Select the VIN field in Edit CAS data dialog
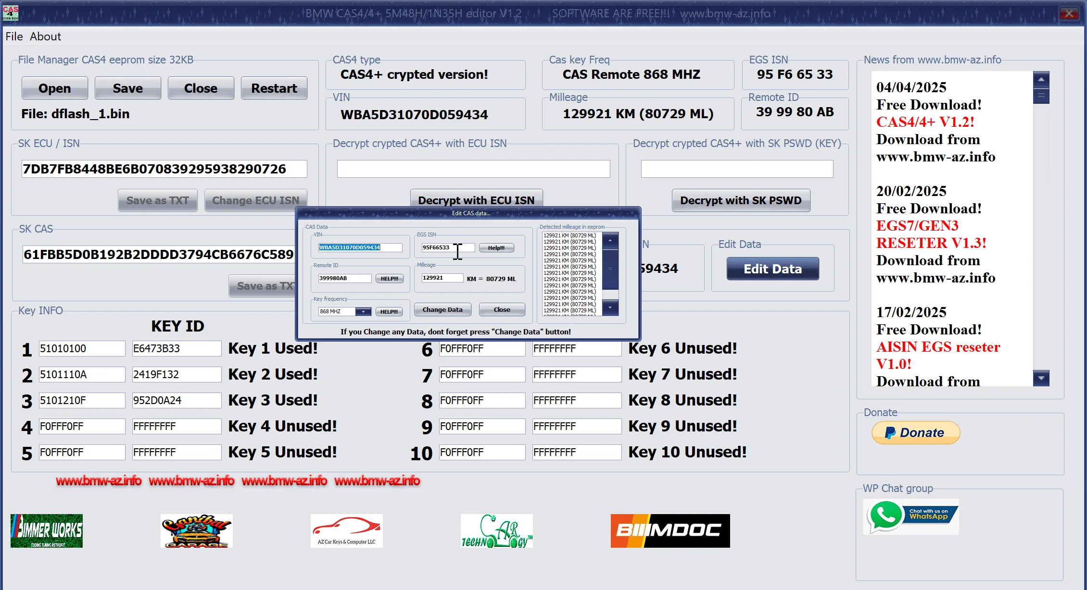The height and width of the screenshot is (590, 1087). 360,247
